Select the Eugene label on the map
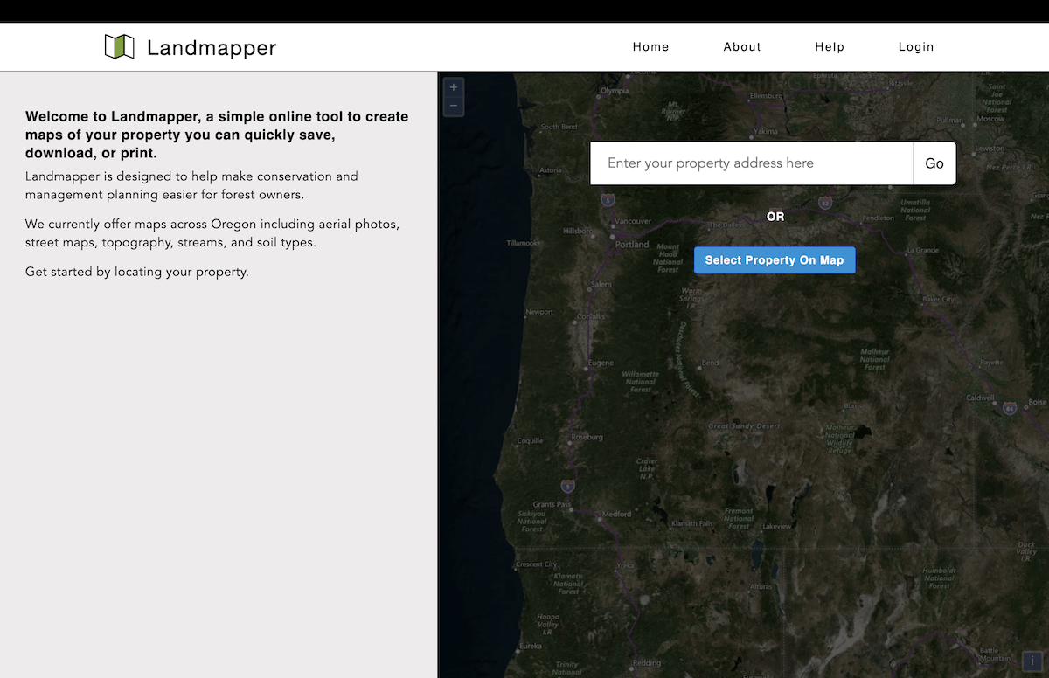 601,363
